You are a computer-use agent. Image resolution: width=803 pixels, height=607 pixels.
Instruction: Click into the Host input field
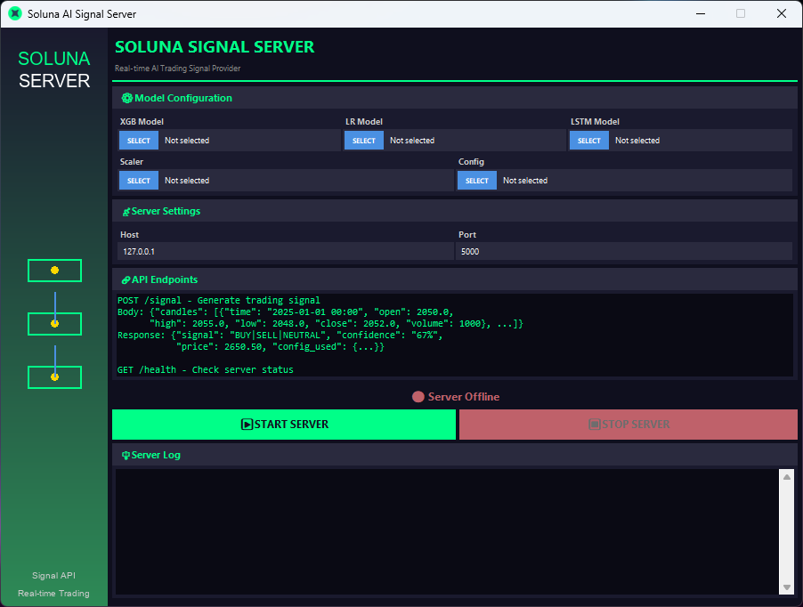pos(285,251)
